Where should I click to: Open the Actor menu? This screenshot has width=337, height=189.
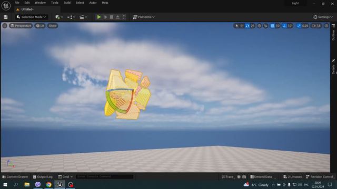(93, 3)
